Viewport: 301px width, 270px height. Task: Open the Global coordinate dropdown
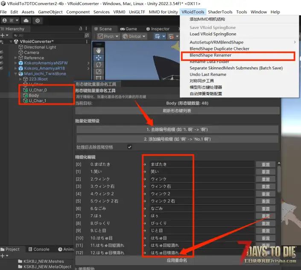click(134, 37)
